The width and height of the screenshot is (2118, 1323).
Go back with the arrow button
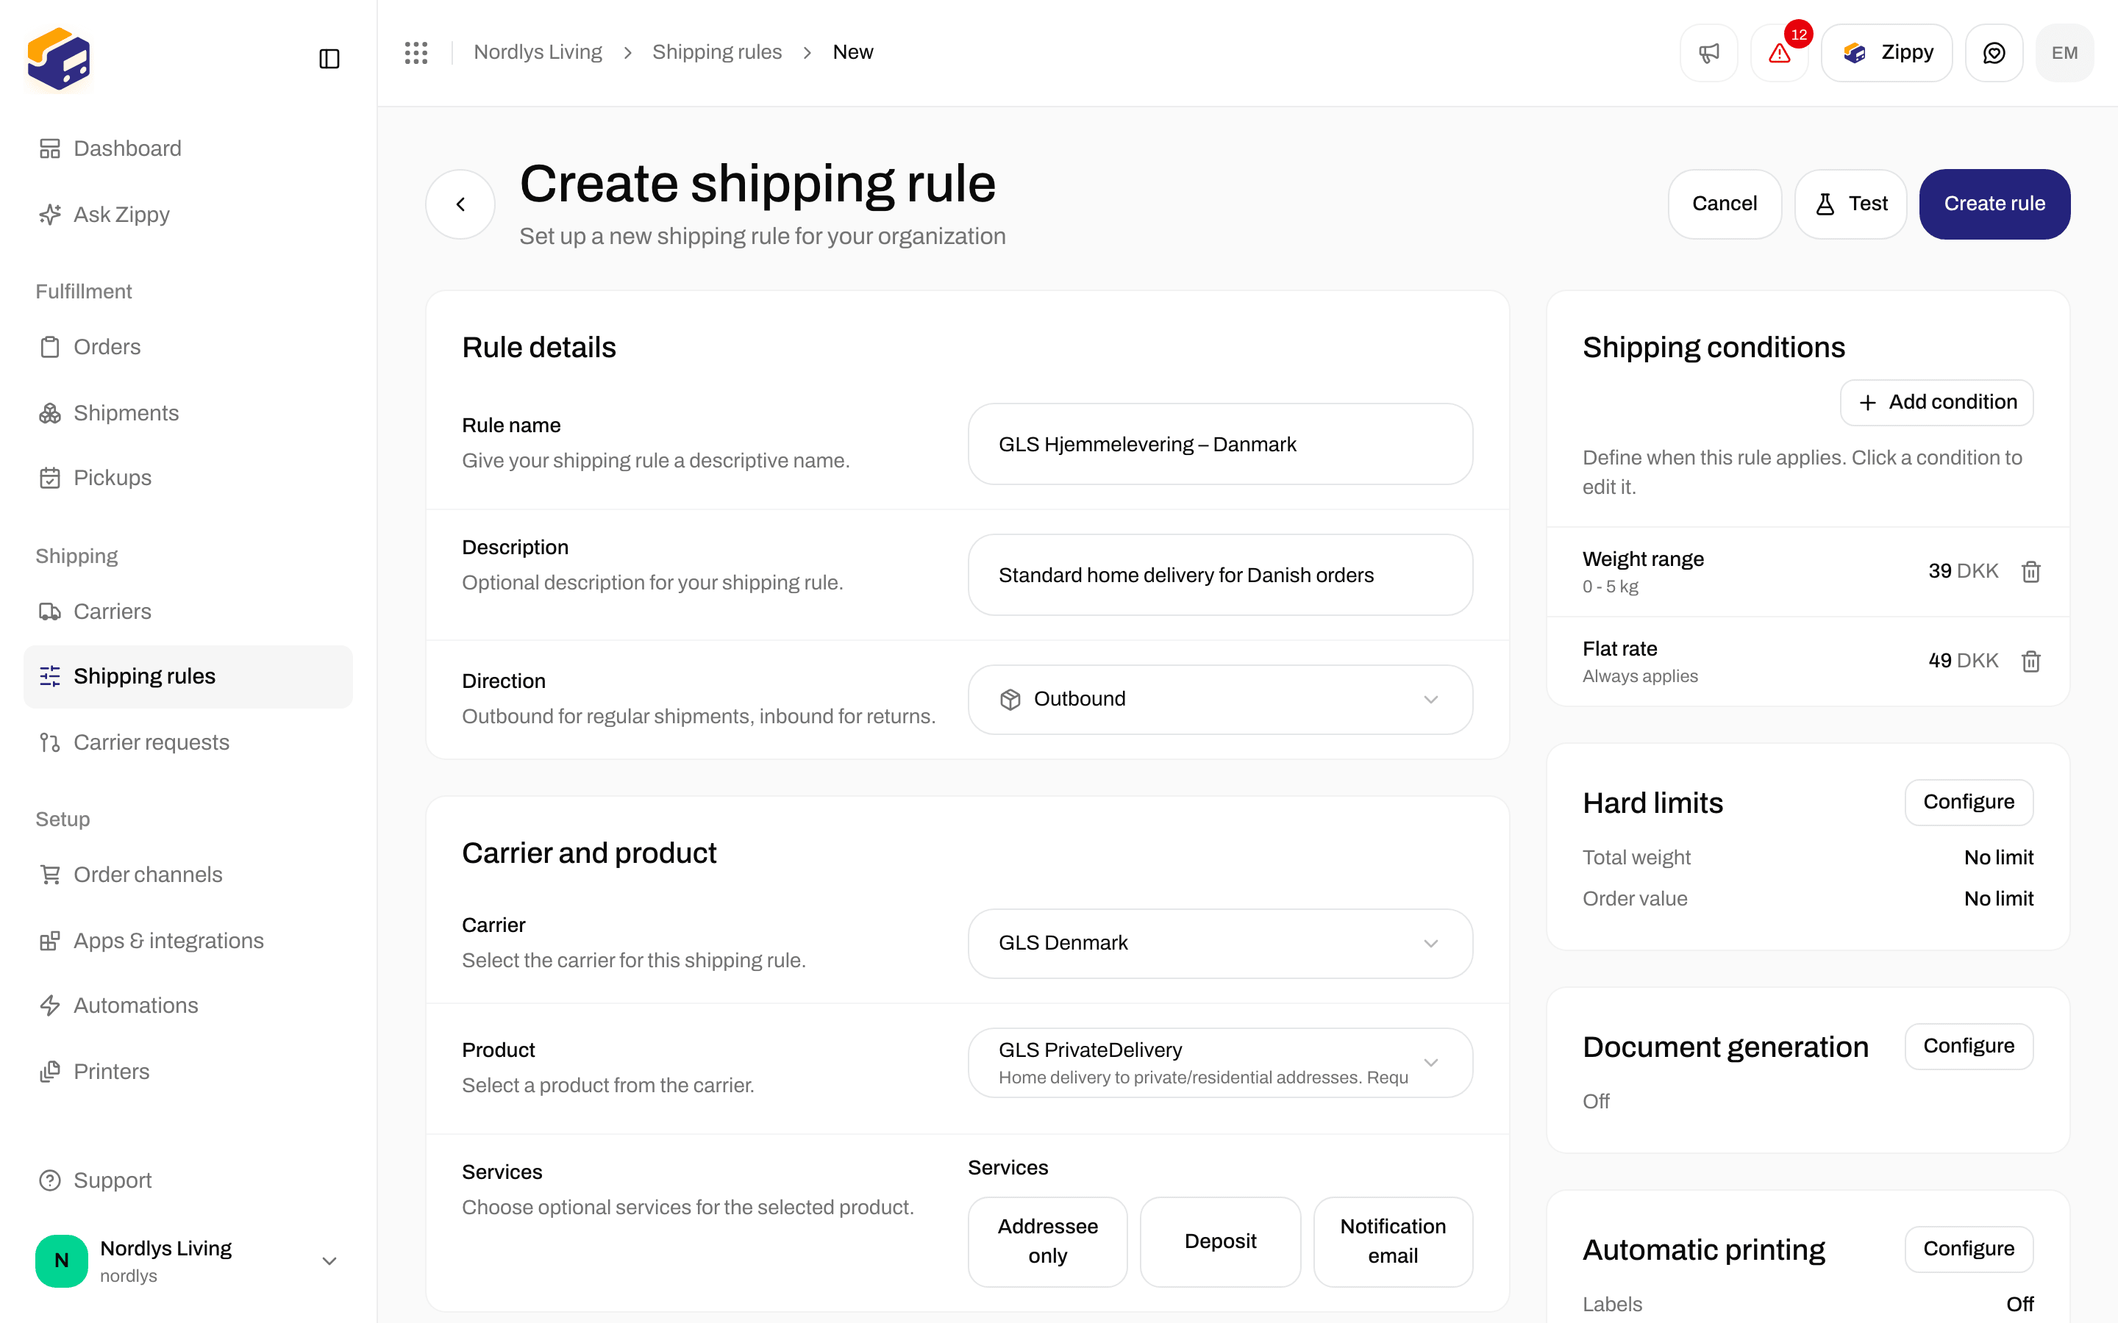click(x=460, y=204)
